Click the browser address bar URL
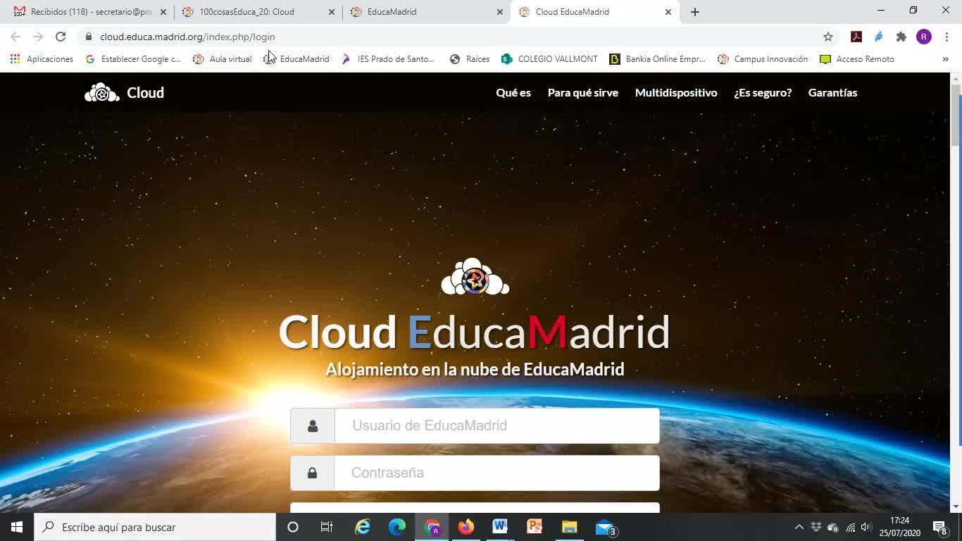The image size is (962, 541). click(x=187, y=37)
